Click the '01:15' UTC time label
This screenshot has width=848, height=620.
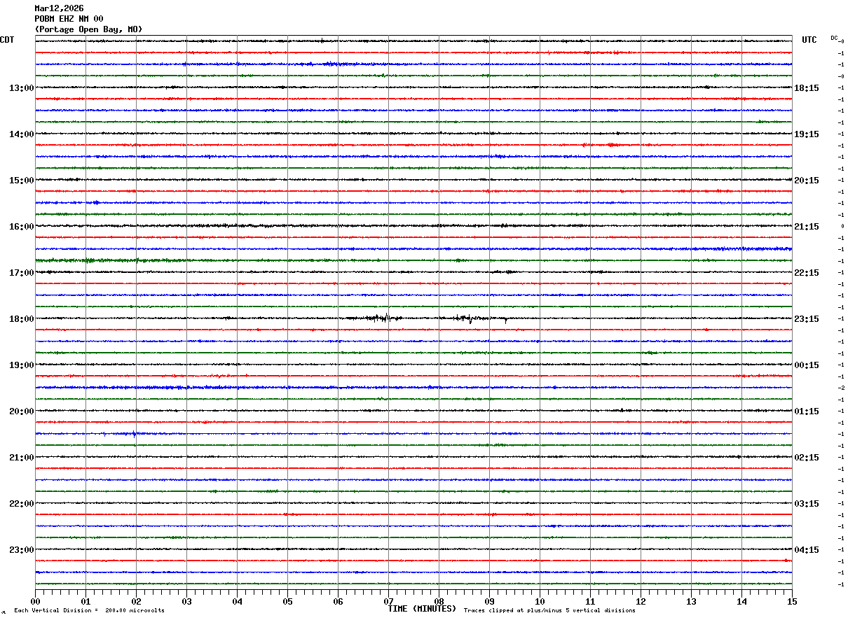(807, 411)
